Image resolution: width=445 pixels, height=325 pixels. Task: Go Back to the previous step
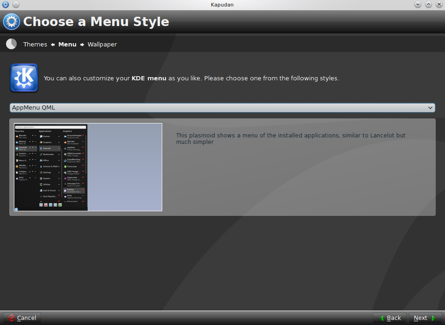[389, 318]
